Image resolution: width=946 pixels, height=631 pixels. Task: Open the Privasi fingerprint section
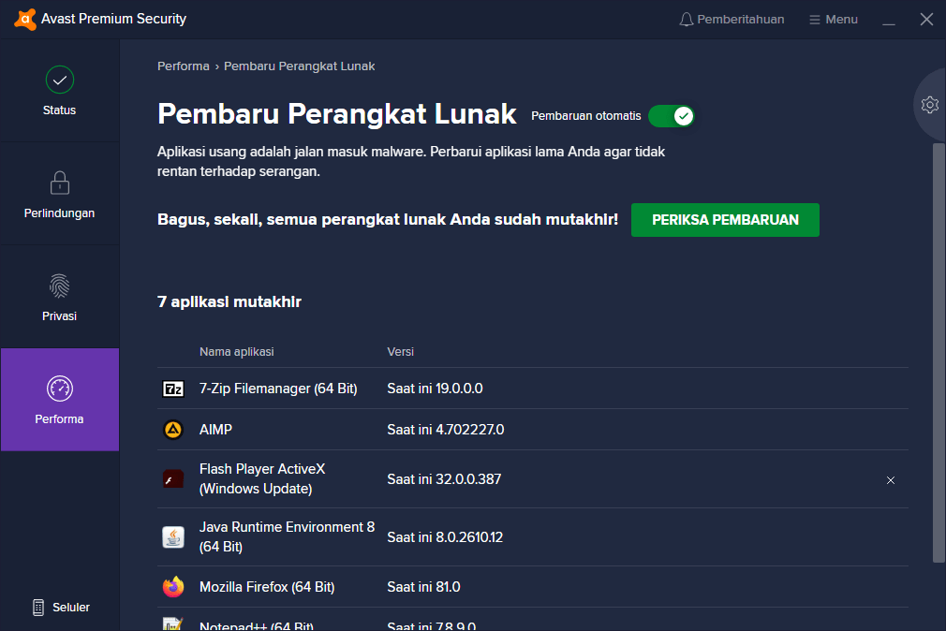(x=60, y=297)
